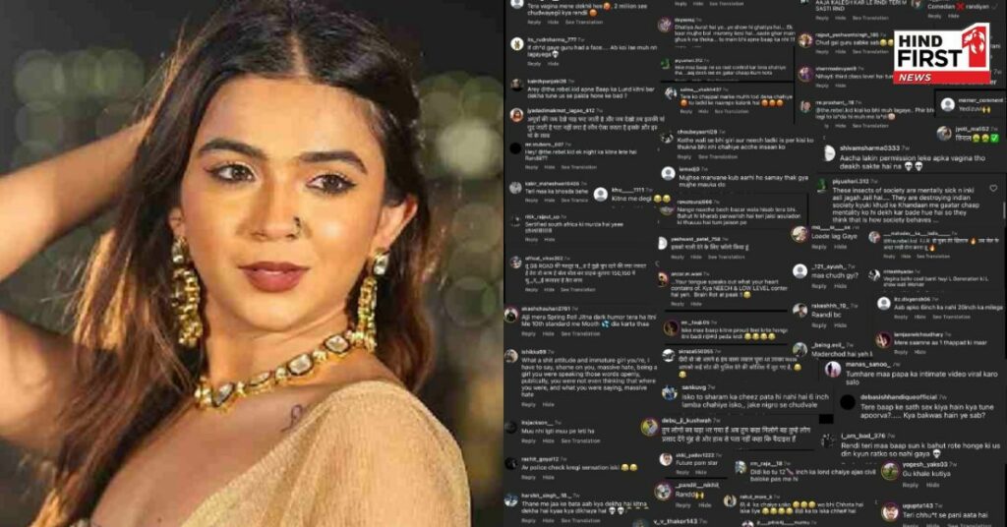The width and height of the screenshot is (1007, 527).
Task: Reply to rakeshhh_10's comment
Action: 819,325
